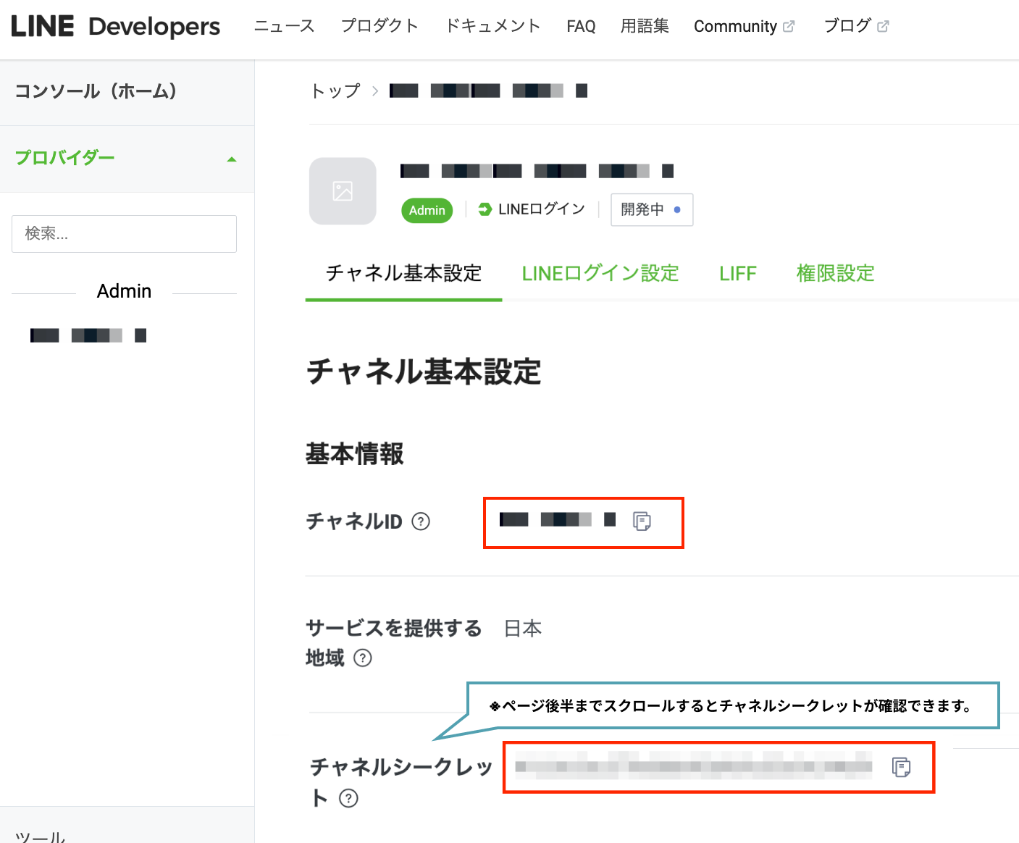Viewport: 1019px width, 843px height.
Task: Go to the FAQ page
Action: [581, 27]
